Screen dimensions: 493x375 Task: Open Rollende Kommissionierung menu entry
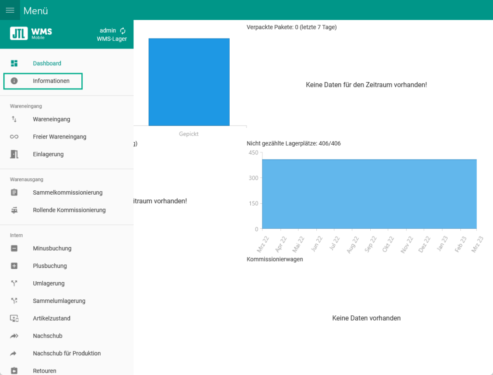(x=69, y=210)
